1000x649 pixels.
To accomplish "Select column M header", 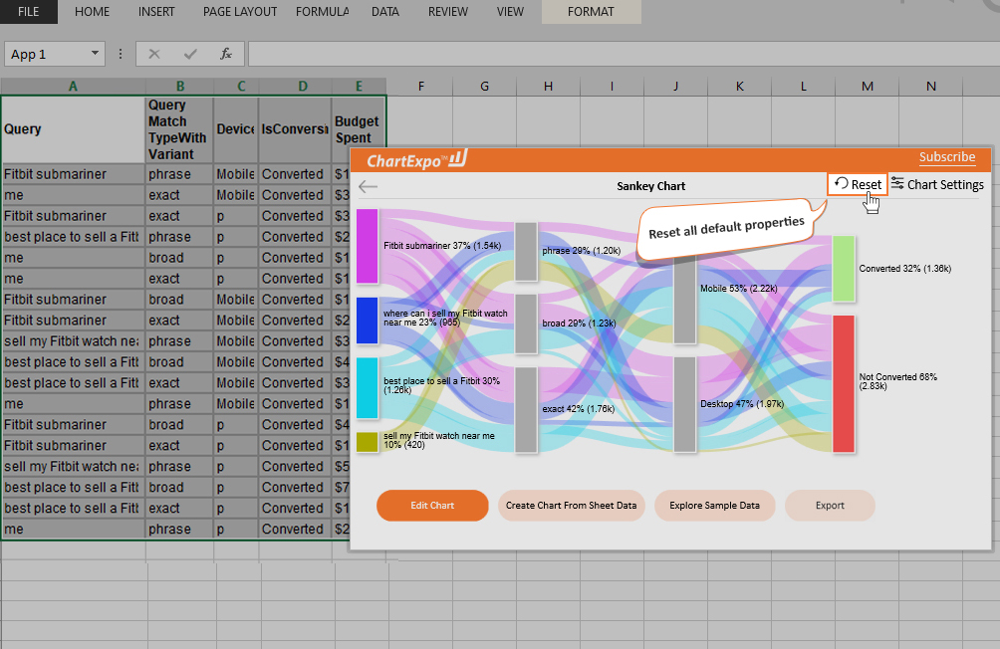I will click(x=868, y=86).
